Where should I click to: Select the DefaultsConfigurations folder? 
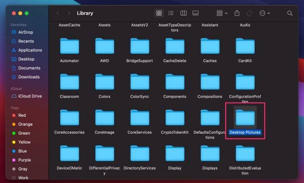pyautogui.click(x=210, y=118)
